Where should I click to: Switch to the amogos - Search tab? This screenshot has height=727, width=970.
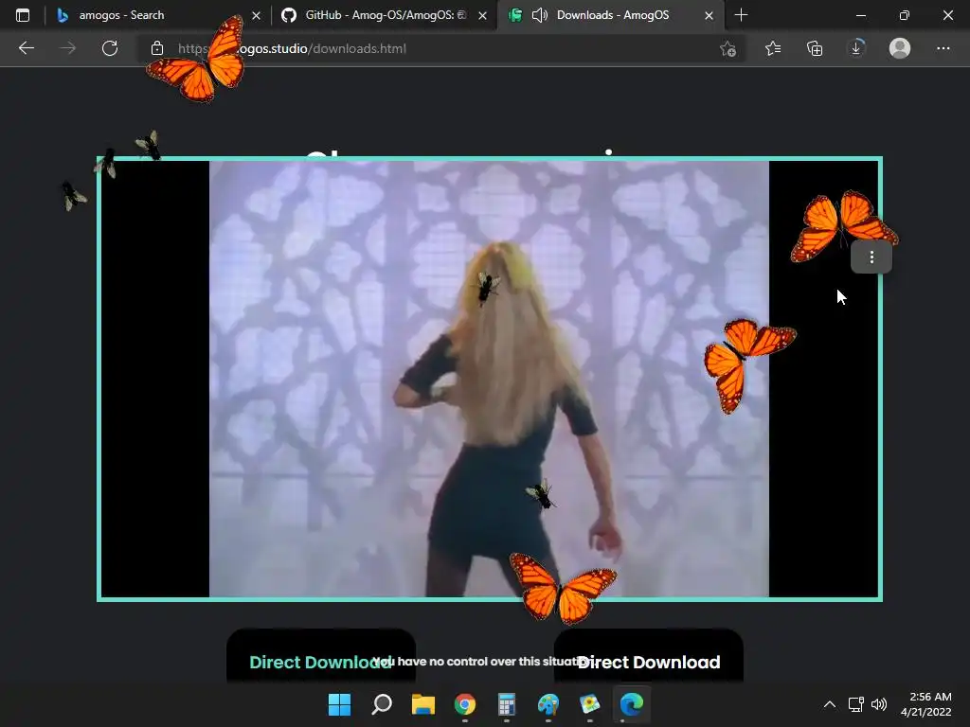pyautogui.click(x=158, y=15)
